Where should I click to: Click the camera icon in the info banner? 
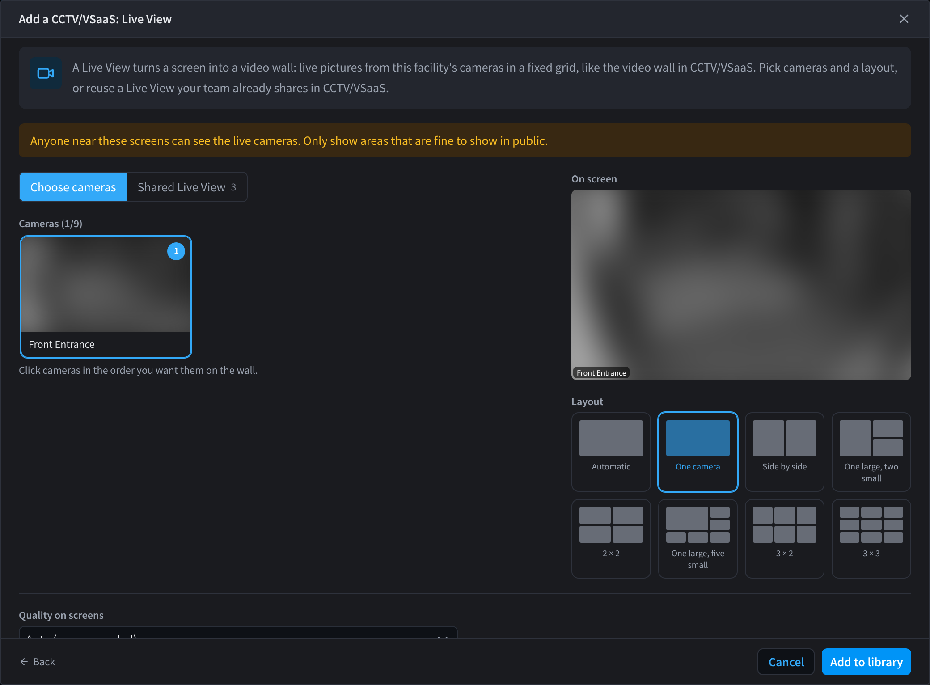click(46, 73)
